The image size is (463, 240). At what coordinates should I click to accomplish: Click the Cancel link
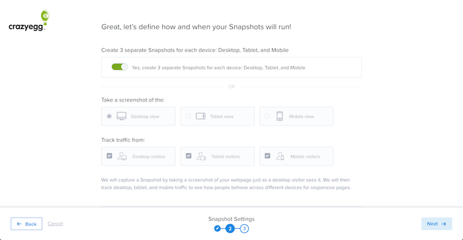(55, 224)
